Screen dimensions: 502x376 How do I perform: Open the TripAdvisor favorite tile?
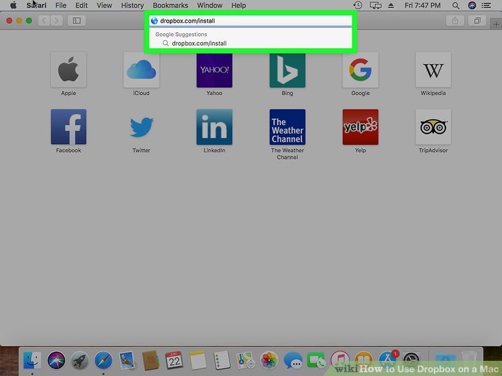pyautogui.click(x=433, y=127)
